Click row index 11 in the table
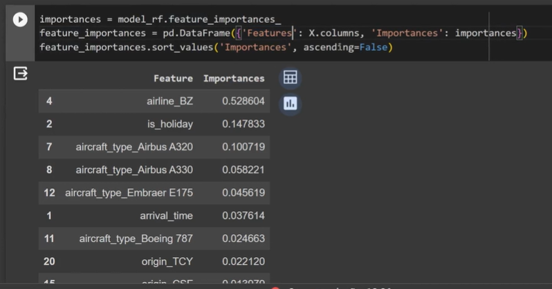The image size is (552, 289). pos(49,239)
